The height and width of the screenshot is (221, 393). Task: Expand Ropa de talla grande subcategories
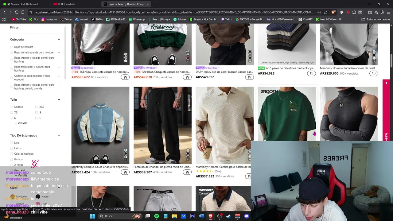[x=59, y=52]
